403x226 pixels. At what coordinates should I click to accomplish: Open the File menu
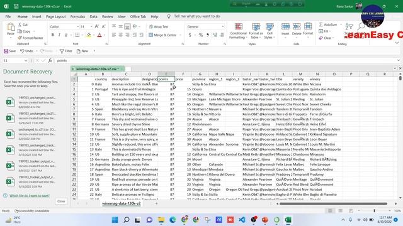(x=8, y=16)
